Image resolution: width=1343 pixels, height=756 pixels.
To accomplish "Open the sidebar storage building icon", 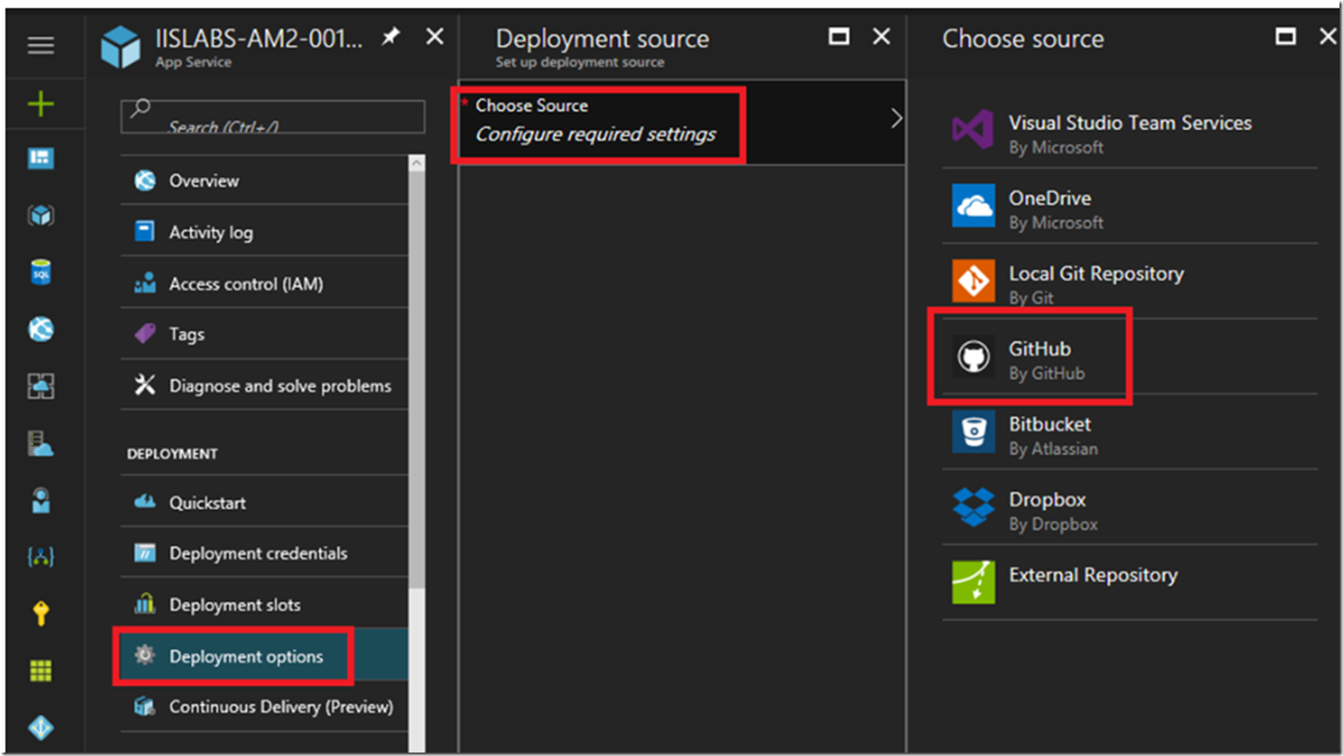I will click(41, 443).
